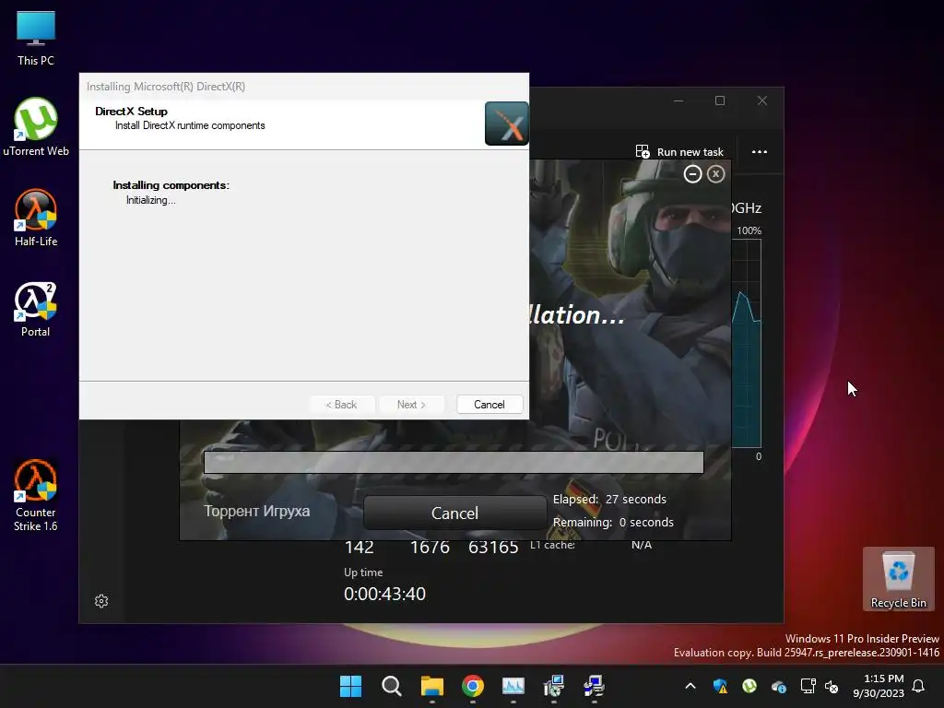The image size is (944, 708).
Task: Click the greyed-out Back button in DirectX Setup
Action: click(341, 405)
